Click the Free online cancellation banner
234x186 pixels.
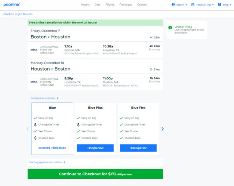(x=95, y=23)
